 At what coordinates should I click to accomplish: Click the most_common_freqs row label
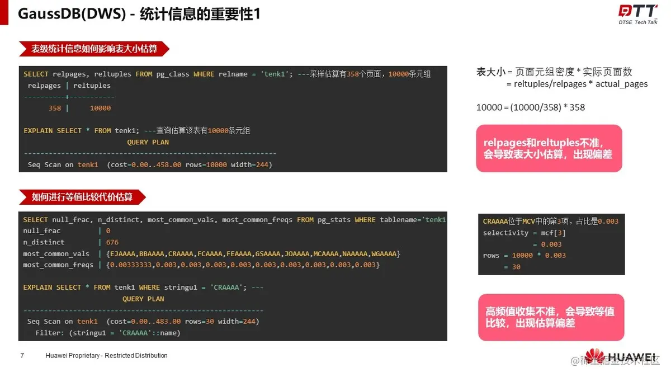pyautogui.click(x=58, y=265)
